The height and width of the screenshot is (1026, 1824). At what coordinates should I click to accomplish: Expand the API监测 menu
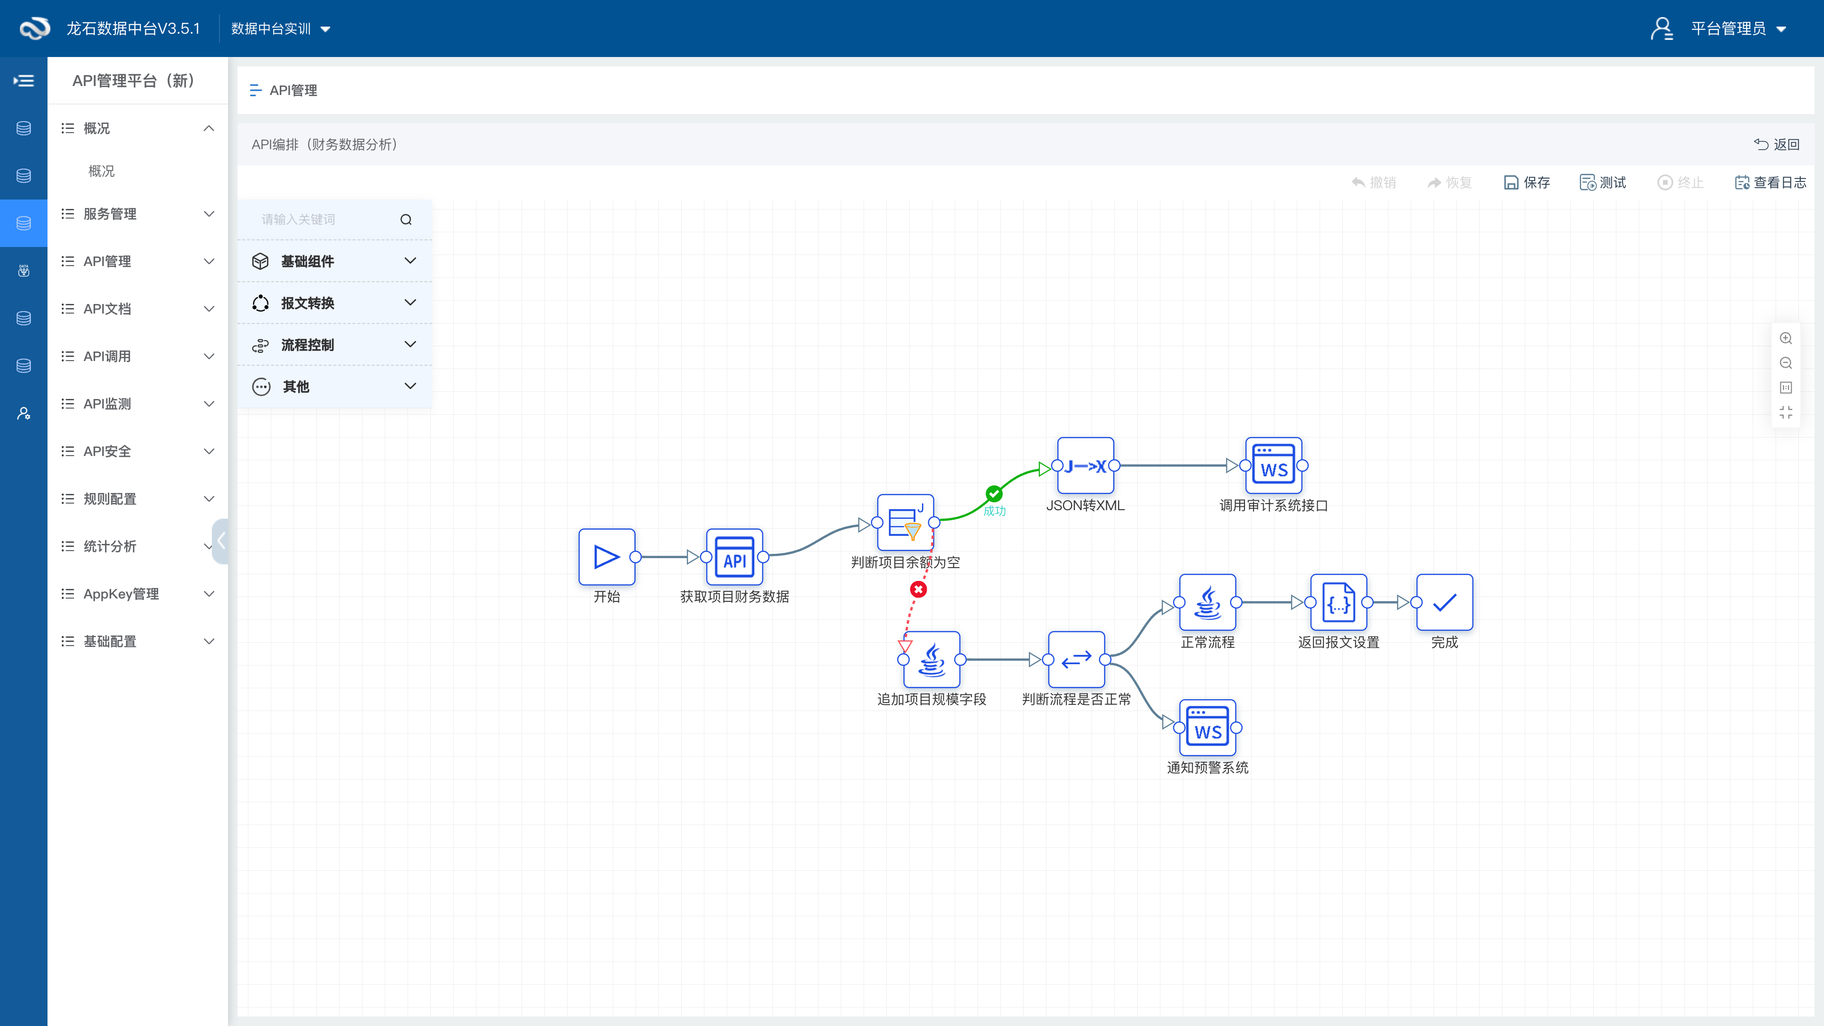(x=137, y=404)
